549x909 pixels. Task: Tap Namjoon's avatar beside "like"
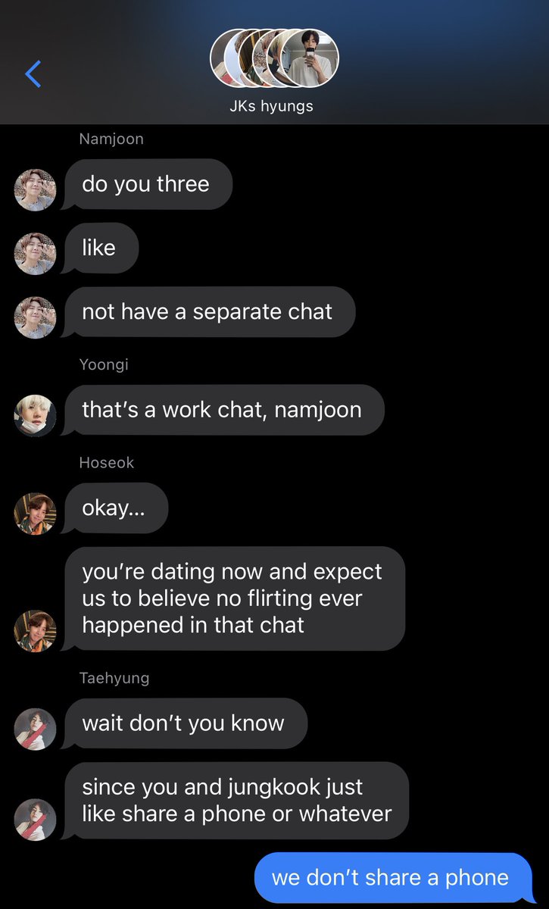point(35,253)
